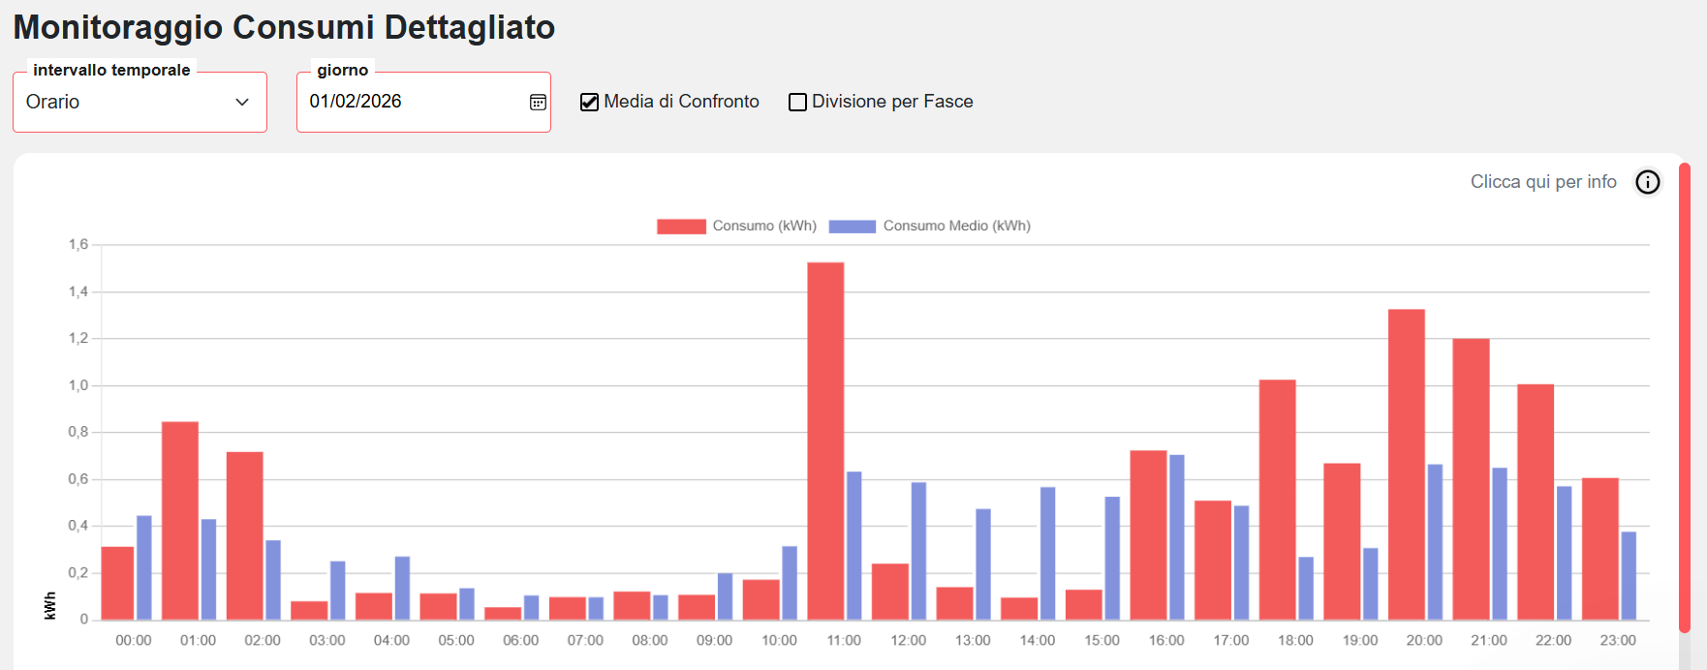Click the chevron arrow beside Orario

click(x=242, y=103)
